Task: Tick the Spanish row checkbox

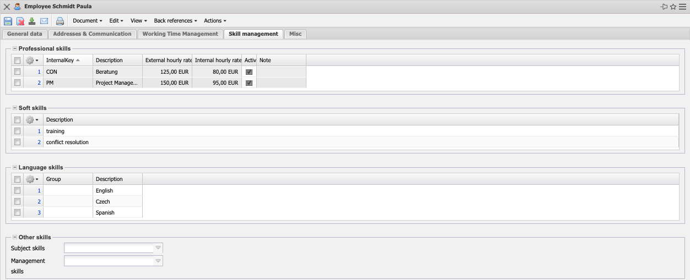Action: click(18, 212)
